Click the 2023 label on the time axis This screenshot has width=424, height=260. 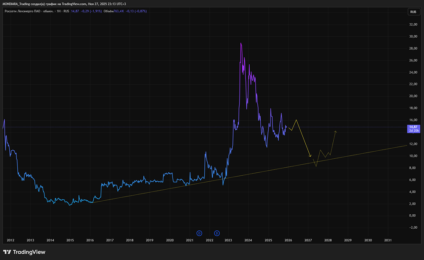coord(228,240)
